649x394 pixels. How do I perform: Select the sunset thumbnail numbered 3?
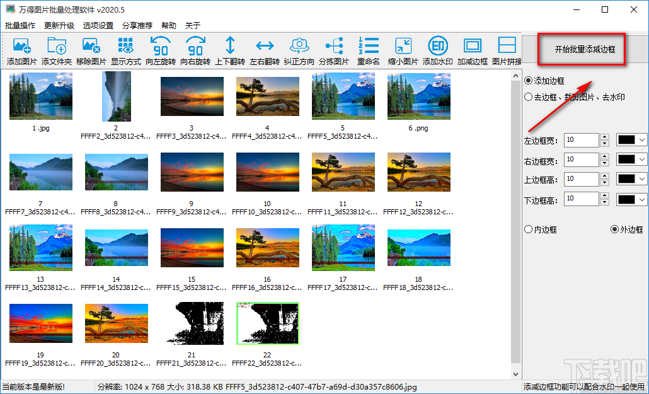tap(192, 96)
